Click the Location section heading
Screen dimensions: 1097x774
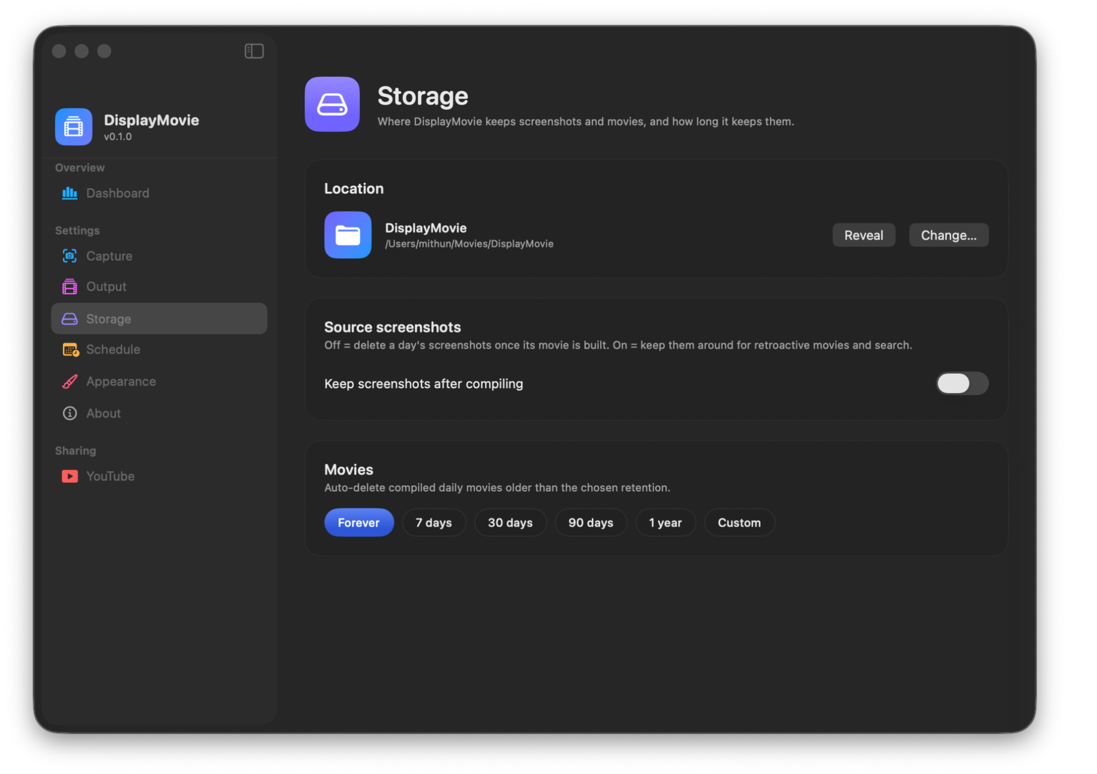pyautogui.click(x=354, y=189)
